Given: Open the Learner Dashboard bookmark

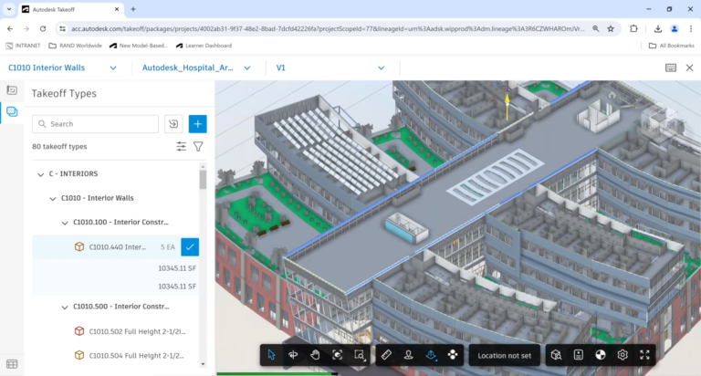Looking at the screenshot, I should 204,46.
